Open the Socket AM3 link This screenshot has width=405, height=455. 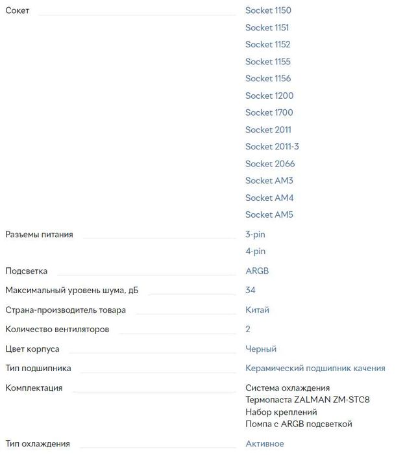click(x=269, y=181)
